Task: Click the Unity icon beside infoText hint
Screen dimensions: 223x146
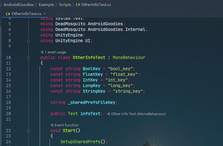Action: (x=108, y=114)
